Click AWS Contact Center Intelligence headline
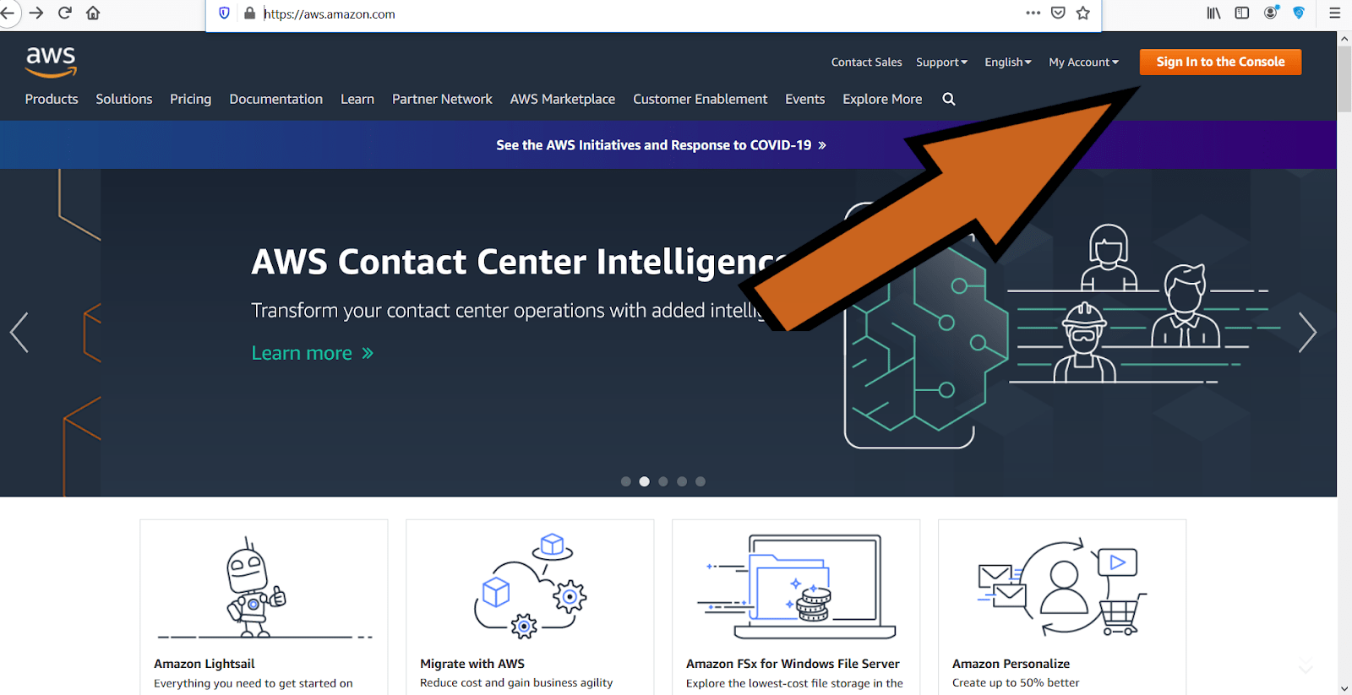The image size is (1352, 695). 520,263
